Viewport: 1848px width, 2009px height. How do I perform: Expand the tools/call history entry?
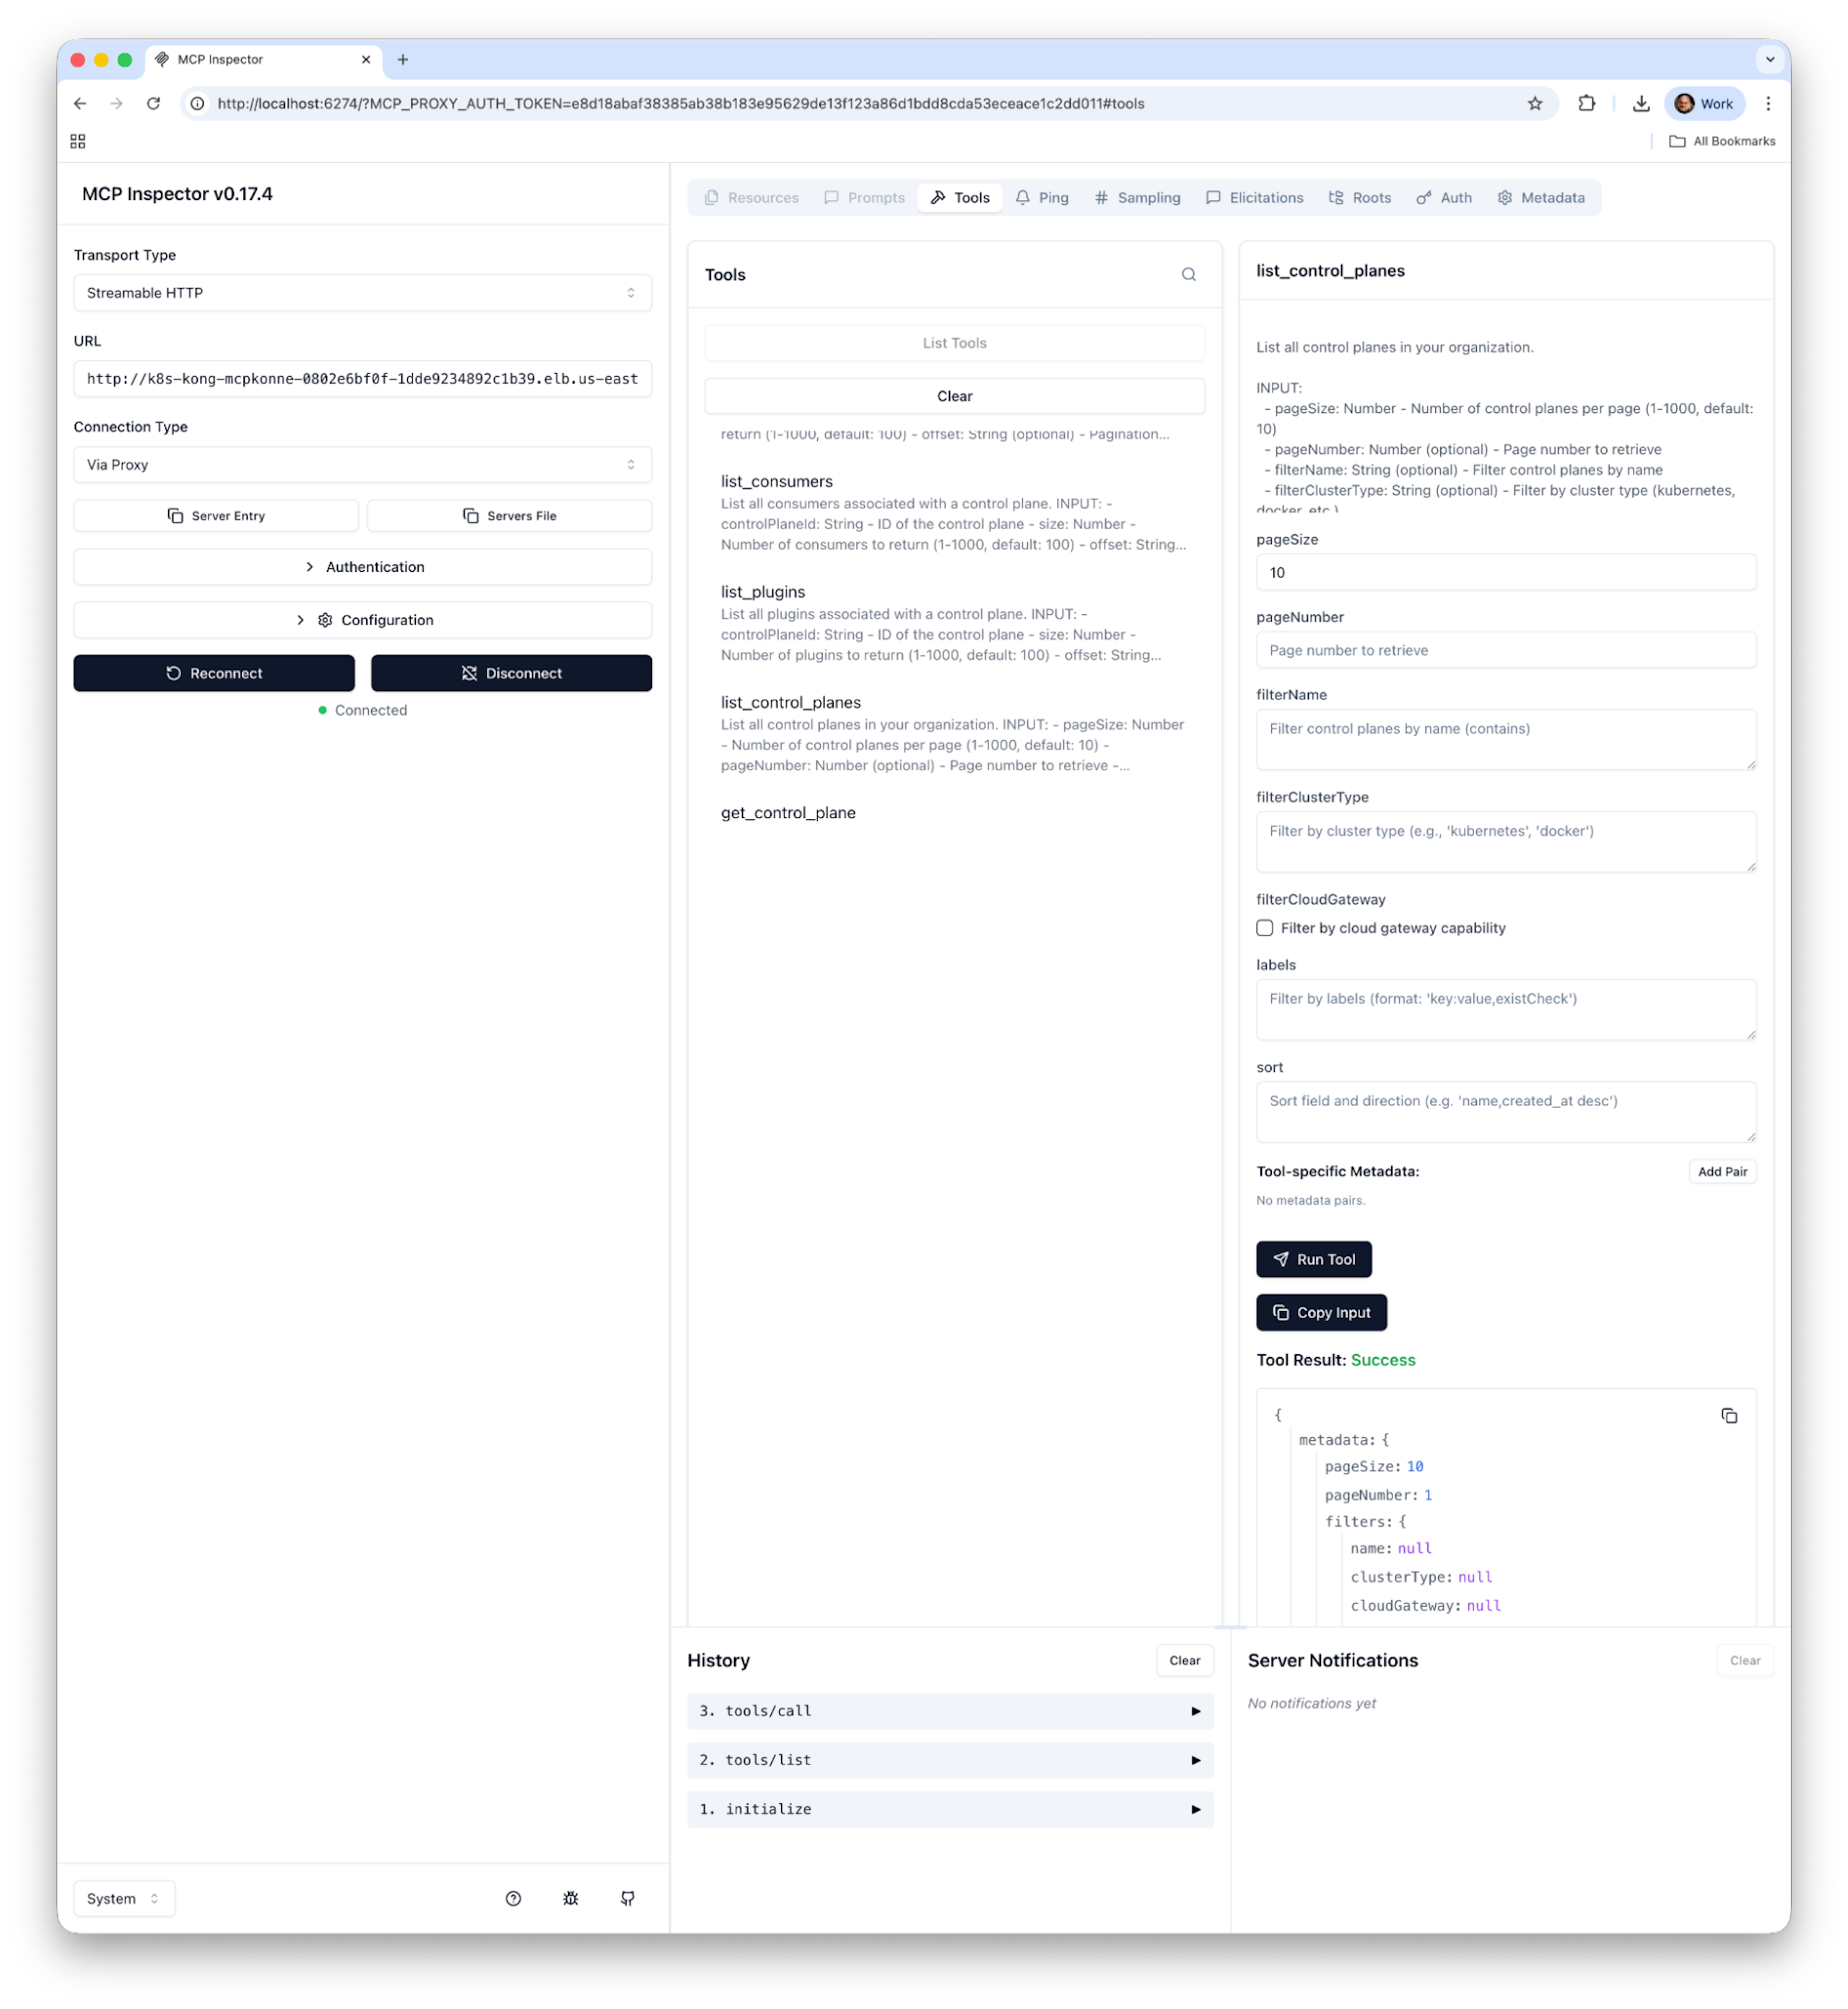pos(949,1711)
